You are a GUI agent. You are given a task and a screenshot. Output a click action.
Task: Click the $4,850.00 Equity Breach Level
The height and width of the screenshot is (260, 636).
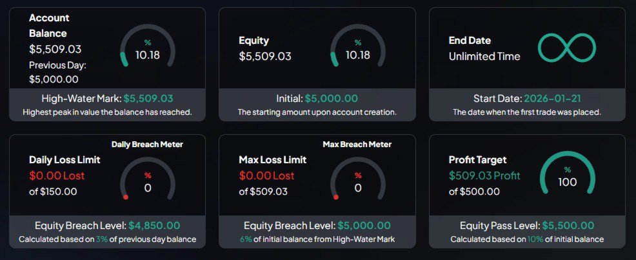tap(154, 226)
